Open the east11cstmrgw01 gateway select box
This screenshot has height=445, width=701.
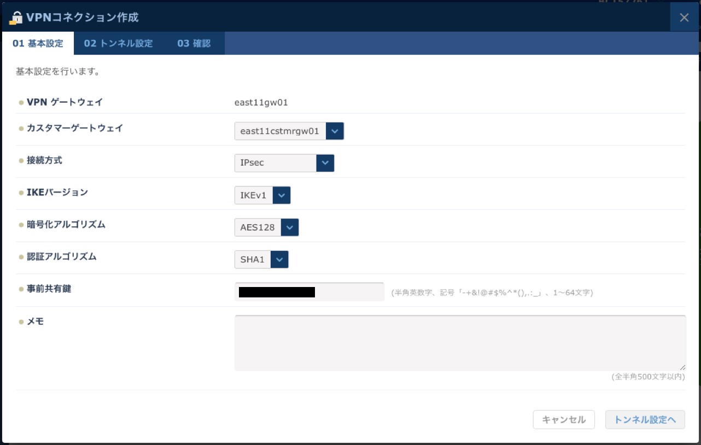pos(280,131)
